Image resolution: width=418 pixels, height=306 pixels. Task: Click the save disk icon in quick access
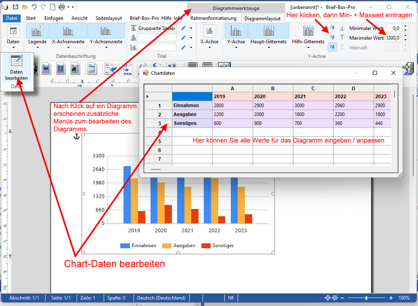pyautogui.click(x=15, y=7)
